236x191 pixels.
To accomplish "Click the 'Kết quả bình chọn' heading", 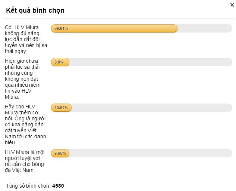I will click(x=35, y=10).
